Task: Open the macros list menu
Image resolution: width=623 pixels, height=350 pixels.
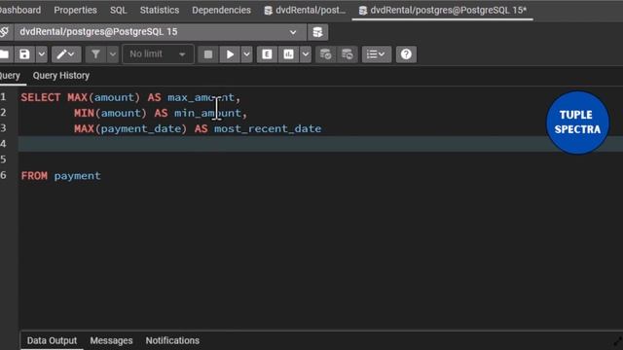Action: [x=376, y=54]
